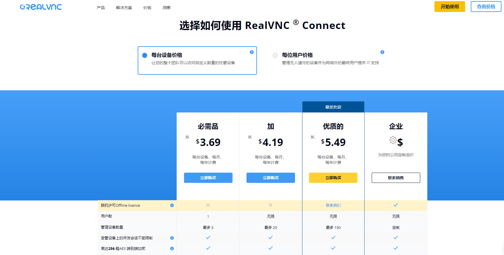This screenshot has height=255, width=504.
Task: Click the $4.19 price
Action: coord(271,142)
